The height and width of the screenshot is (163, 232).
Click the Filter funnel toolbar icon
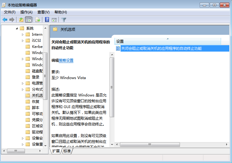64,20
